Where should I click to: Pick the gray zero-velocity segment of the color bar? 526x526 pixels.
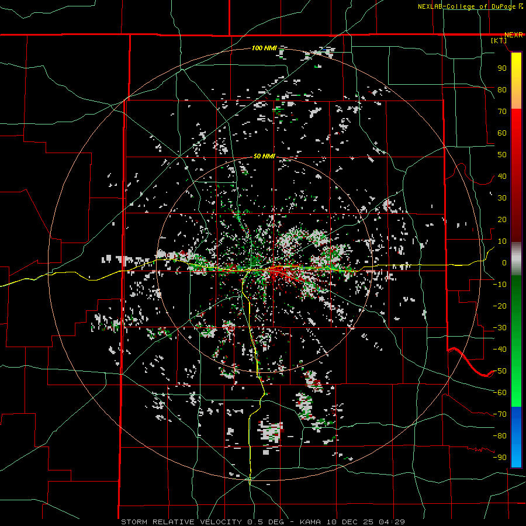coord(516,259)
